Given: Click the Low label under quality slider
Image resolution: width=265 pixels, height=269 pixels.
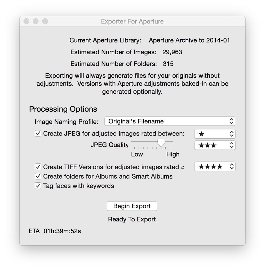Looking at the screenshot, I should (137, 154).
